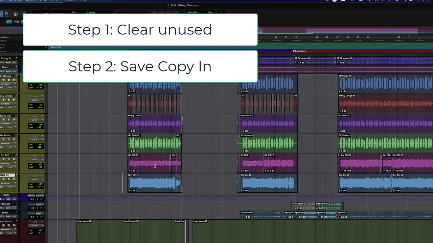The width and height of the screenshot is (433, 243).
Task: Click the Default: 4/4 meter marker
Action: coord(55,48)
